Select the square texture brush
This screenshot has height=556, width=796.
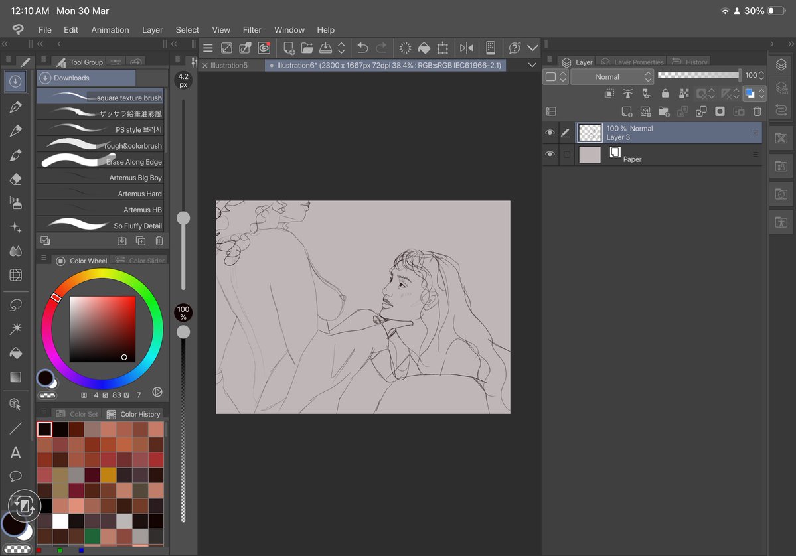(x=100, y=98)
